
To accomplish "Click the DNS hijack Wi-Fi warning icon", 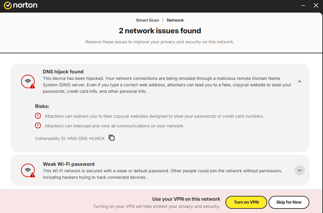I will pyautogui.click(x=28, y=81).
